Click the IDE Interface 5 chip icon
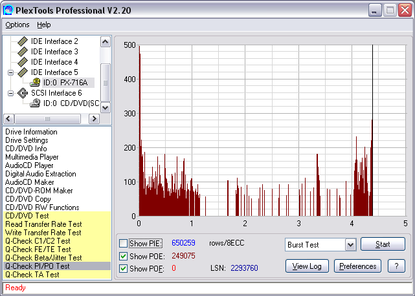The height and width of the screenshot is (296, 415). coord(23,72)
